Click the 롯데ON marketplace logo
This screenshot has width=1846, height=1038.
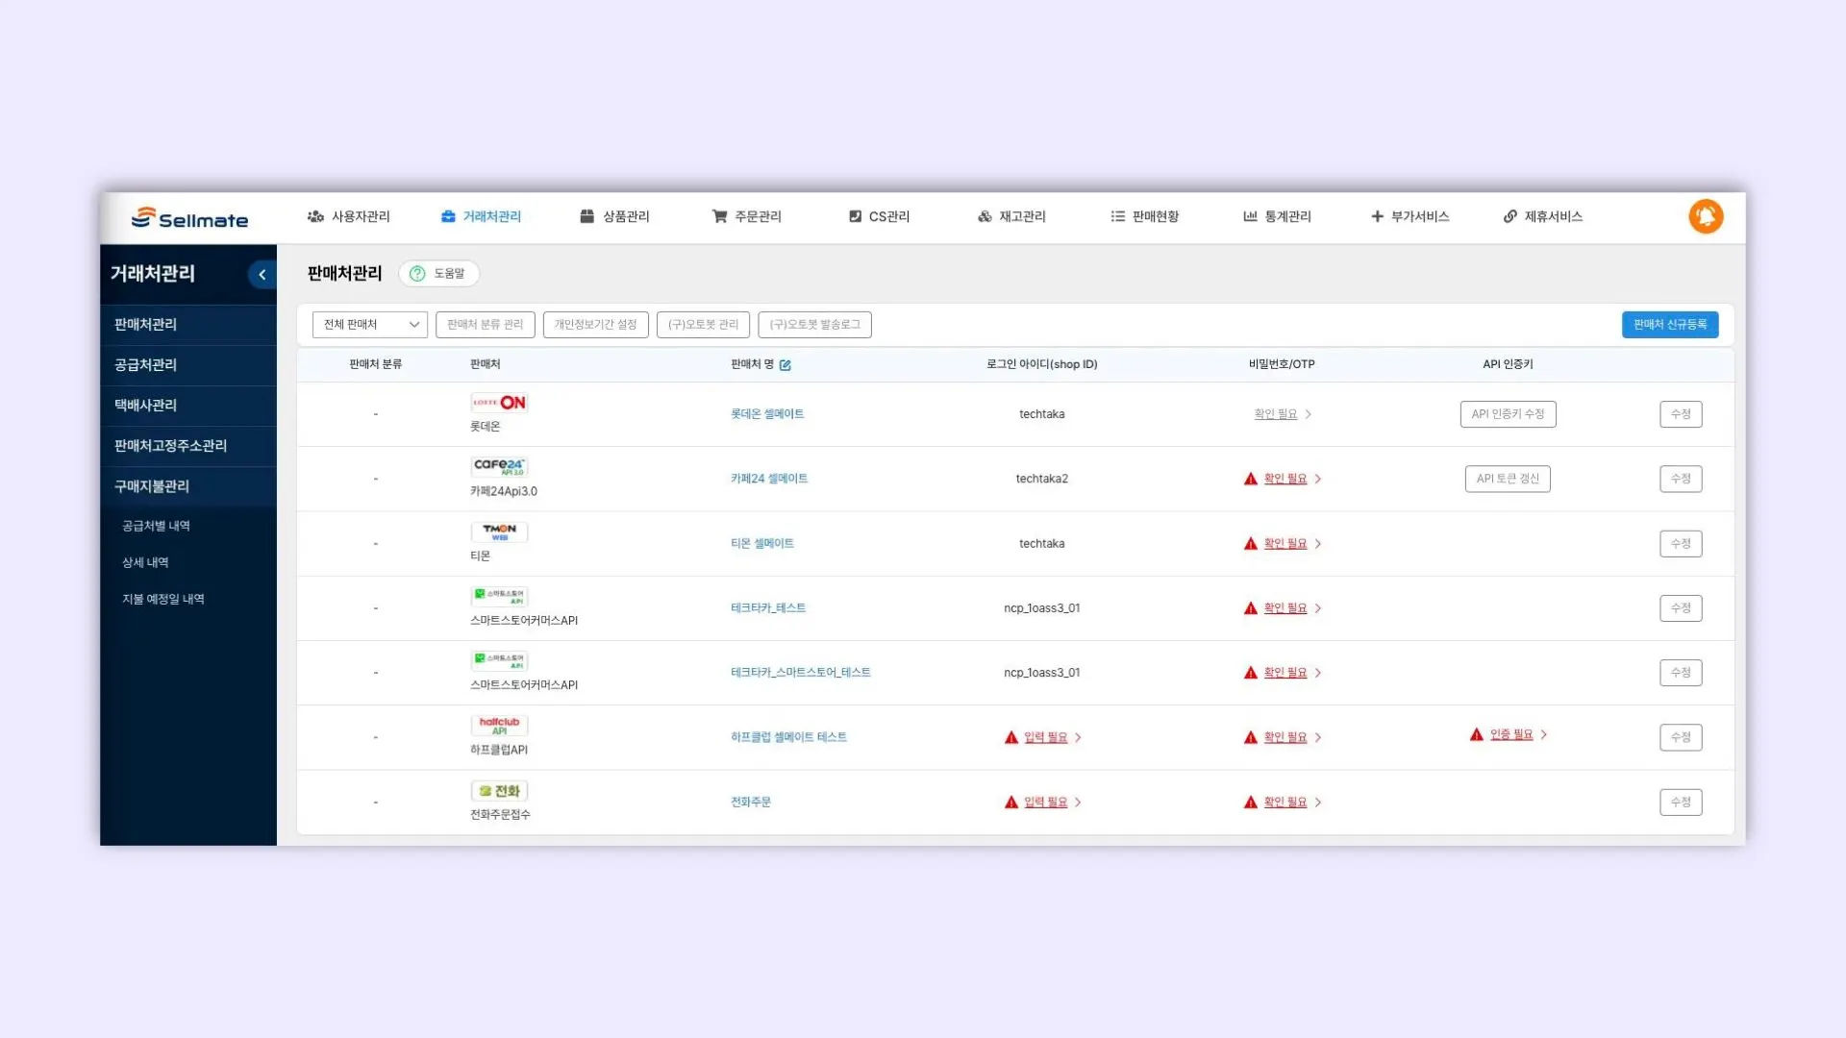[499, 403]
